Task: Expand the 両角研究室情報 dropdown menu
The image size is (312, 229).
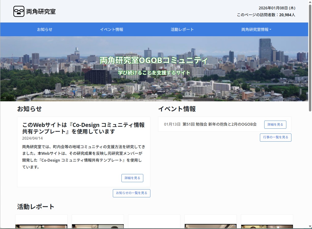Action: [255, 29]
